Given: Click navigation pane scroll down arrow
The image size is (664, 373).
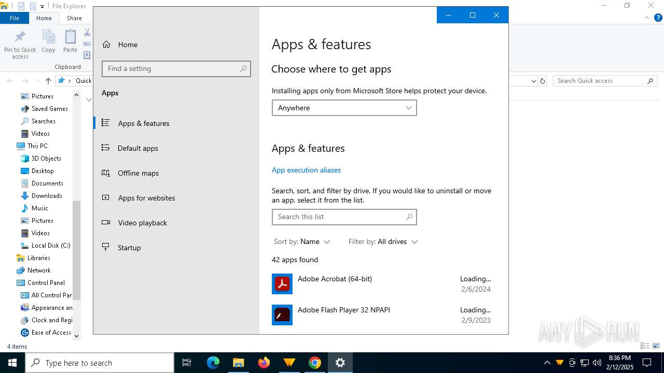Looking at the screenshot, I should coord(77,336).
